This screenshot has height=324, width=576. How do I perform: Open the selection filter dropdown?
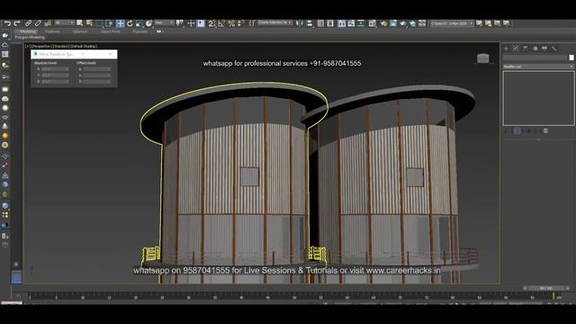(64, 23)
